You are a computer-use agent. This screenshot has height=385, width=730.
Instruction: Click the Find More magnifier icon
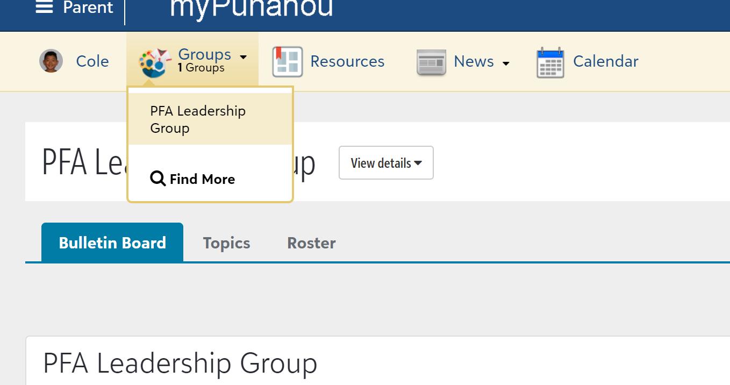pyautogui.click(x=158, y=179)
